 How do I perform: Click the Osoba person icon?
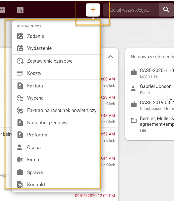click(19, 147)
